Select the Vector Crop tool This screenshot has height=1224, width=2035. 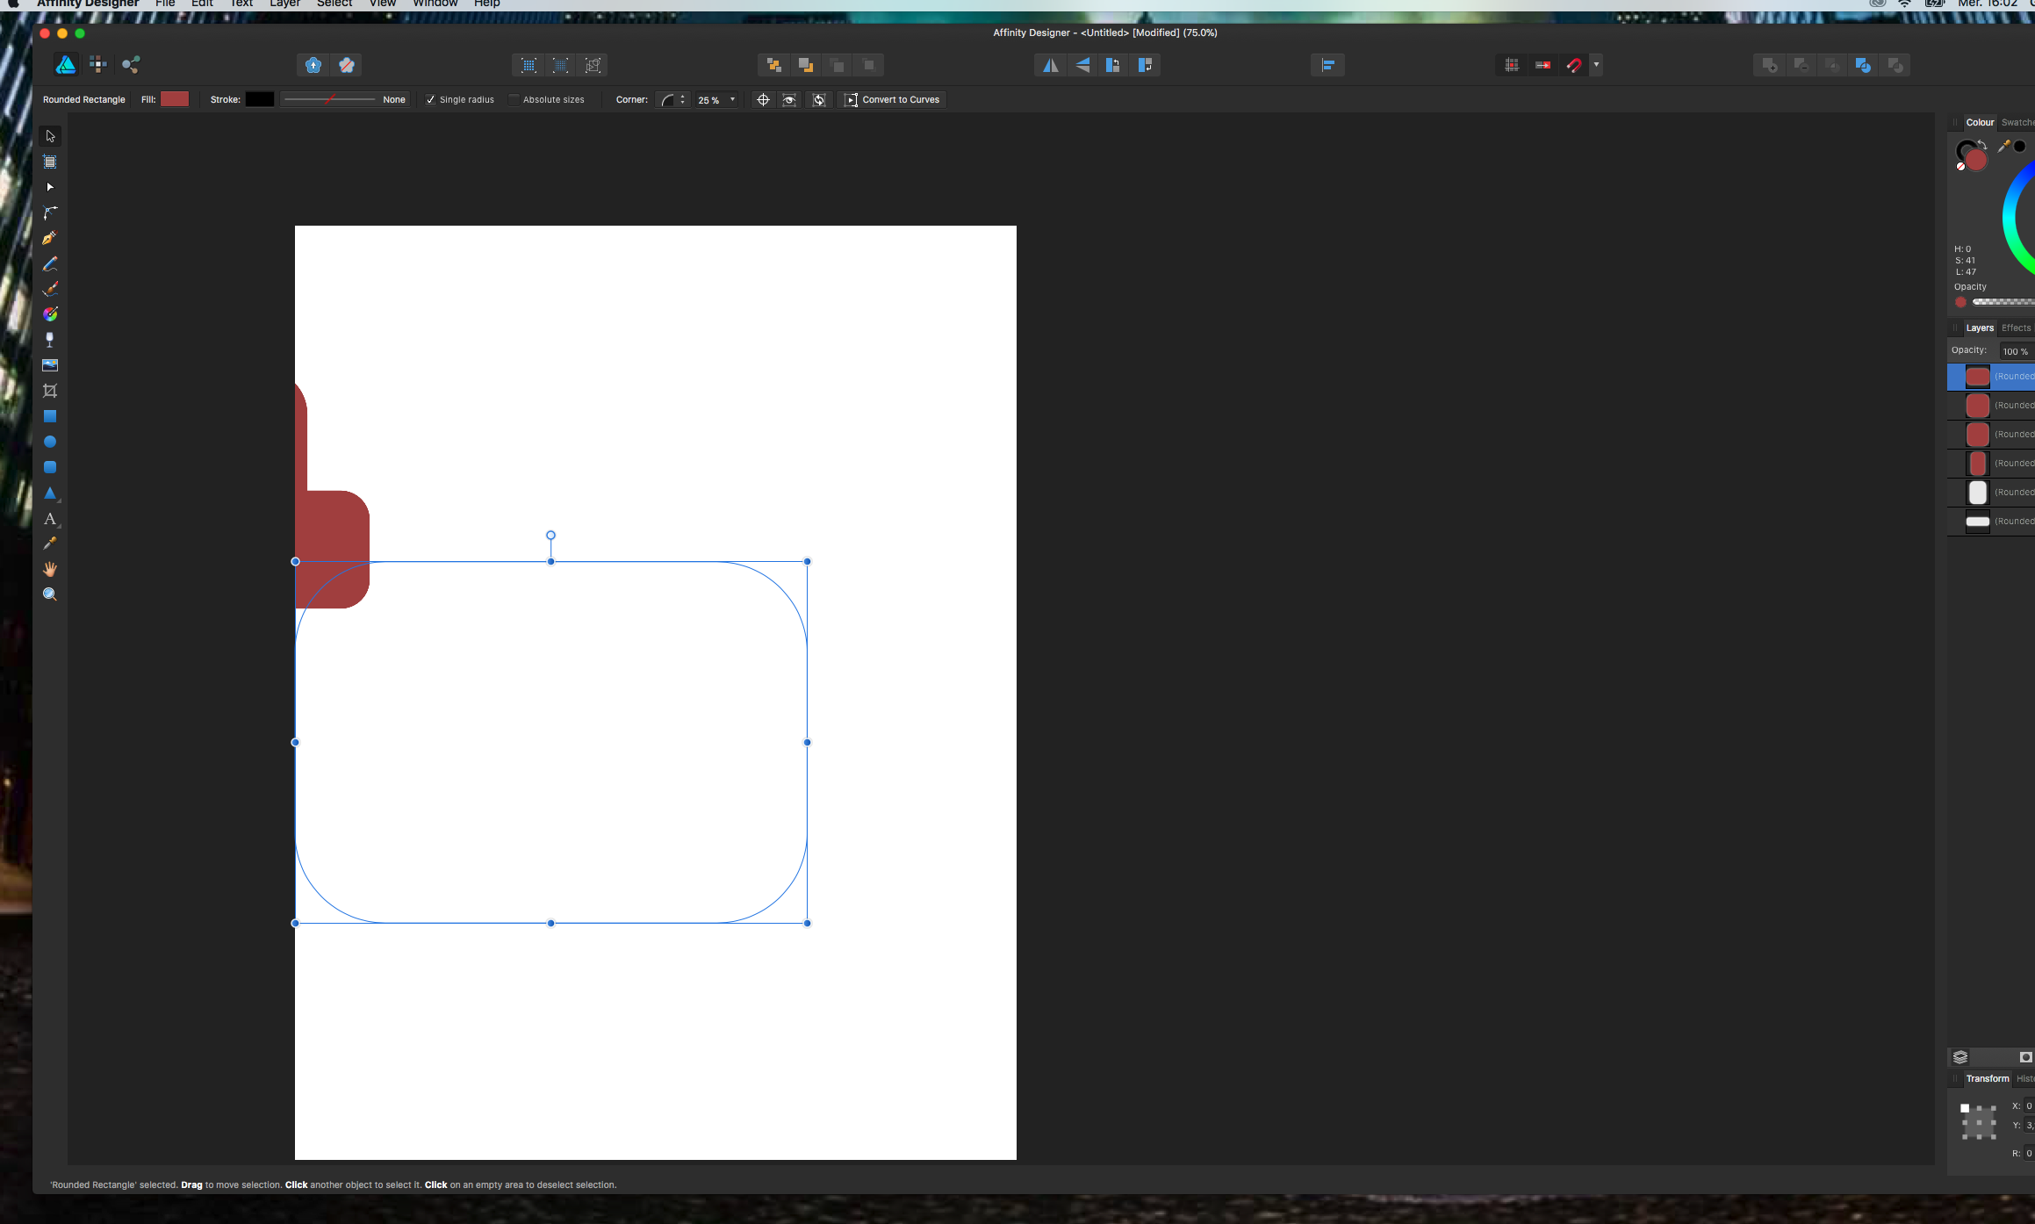tap(50, 391)
